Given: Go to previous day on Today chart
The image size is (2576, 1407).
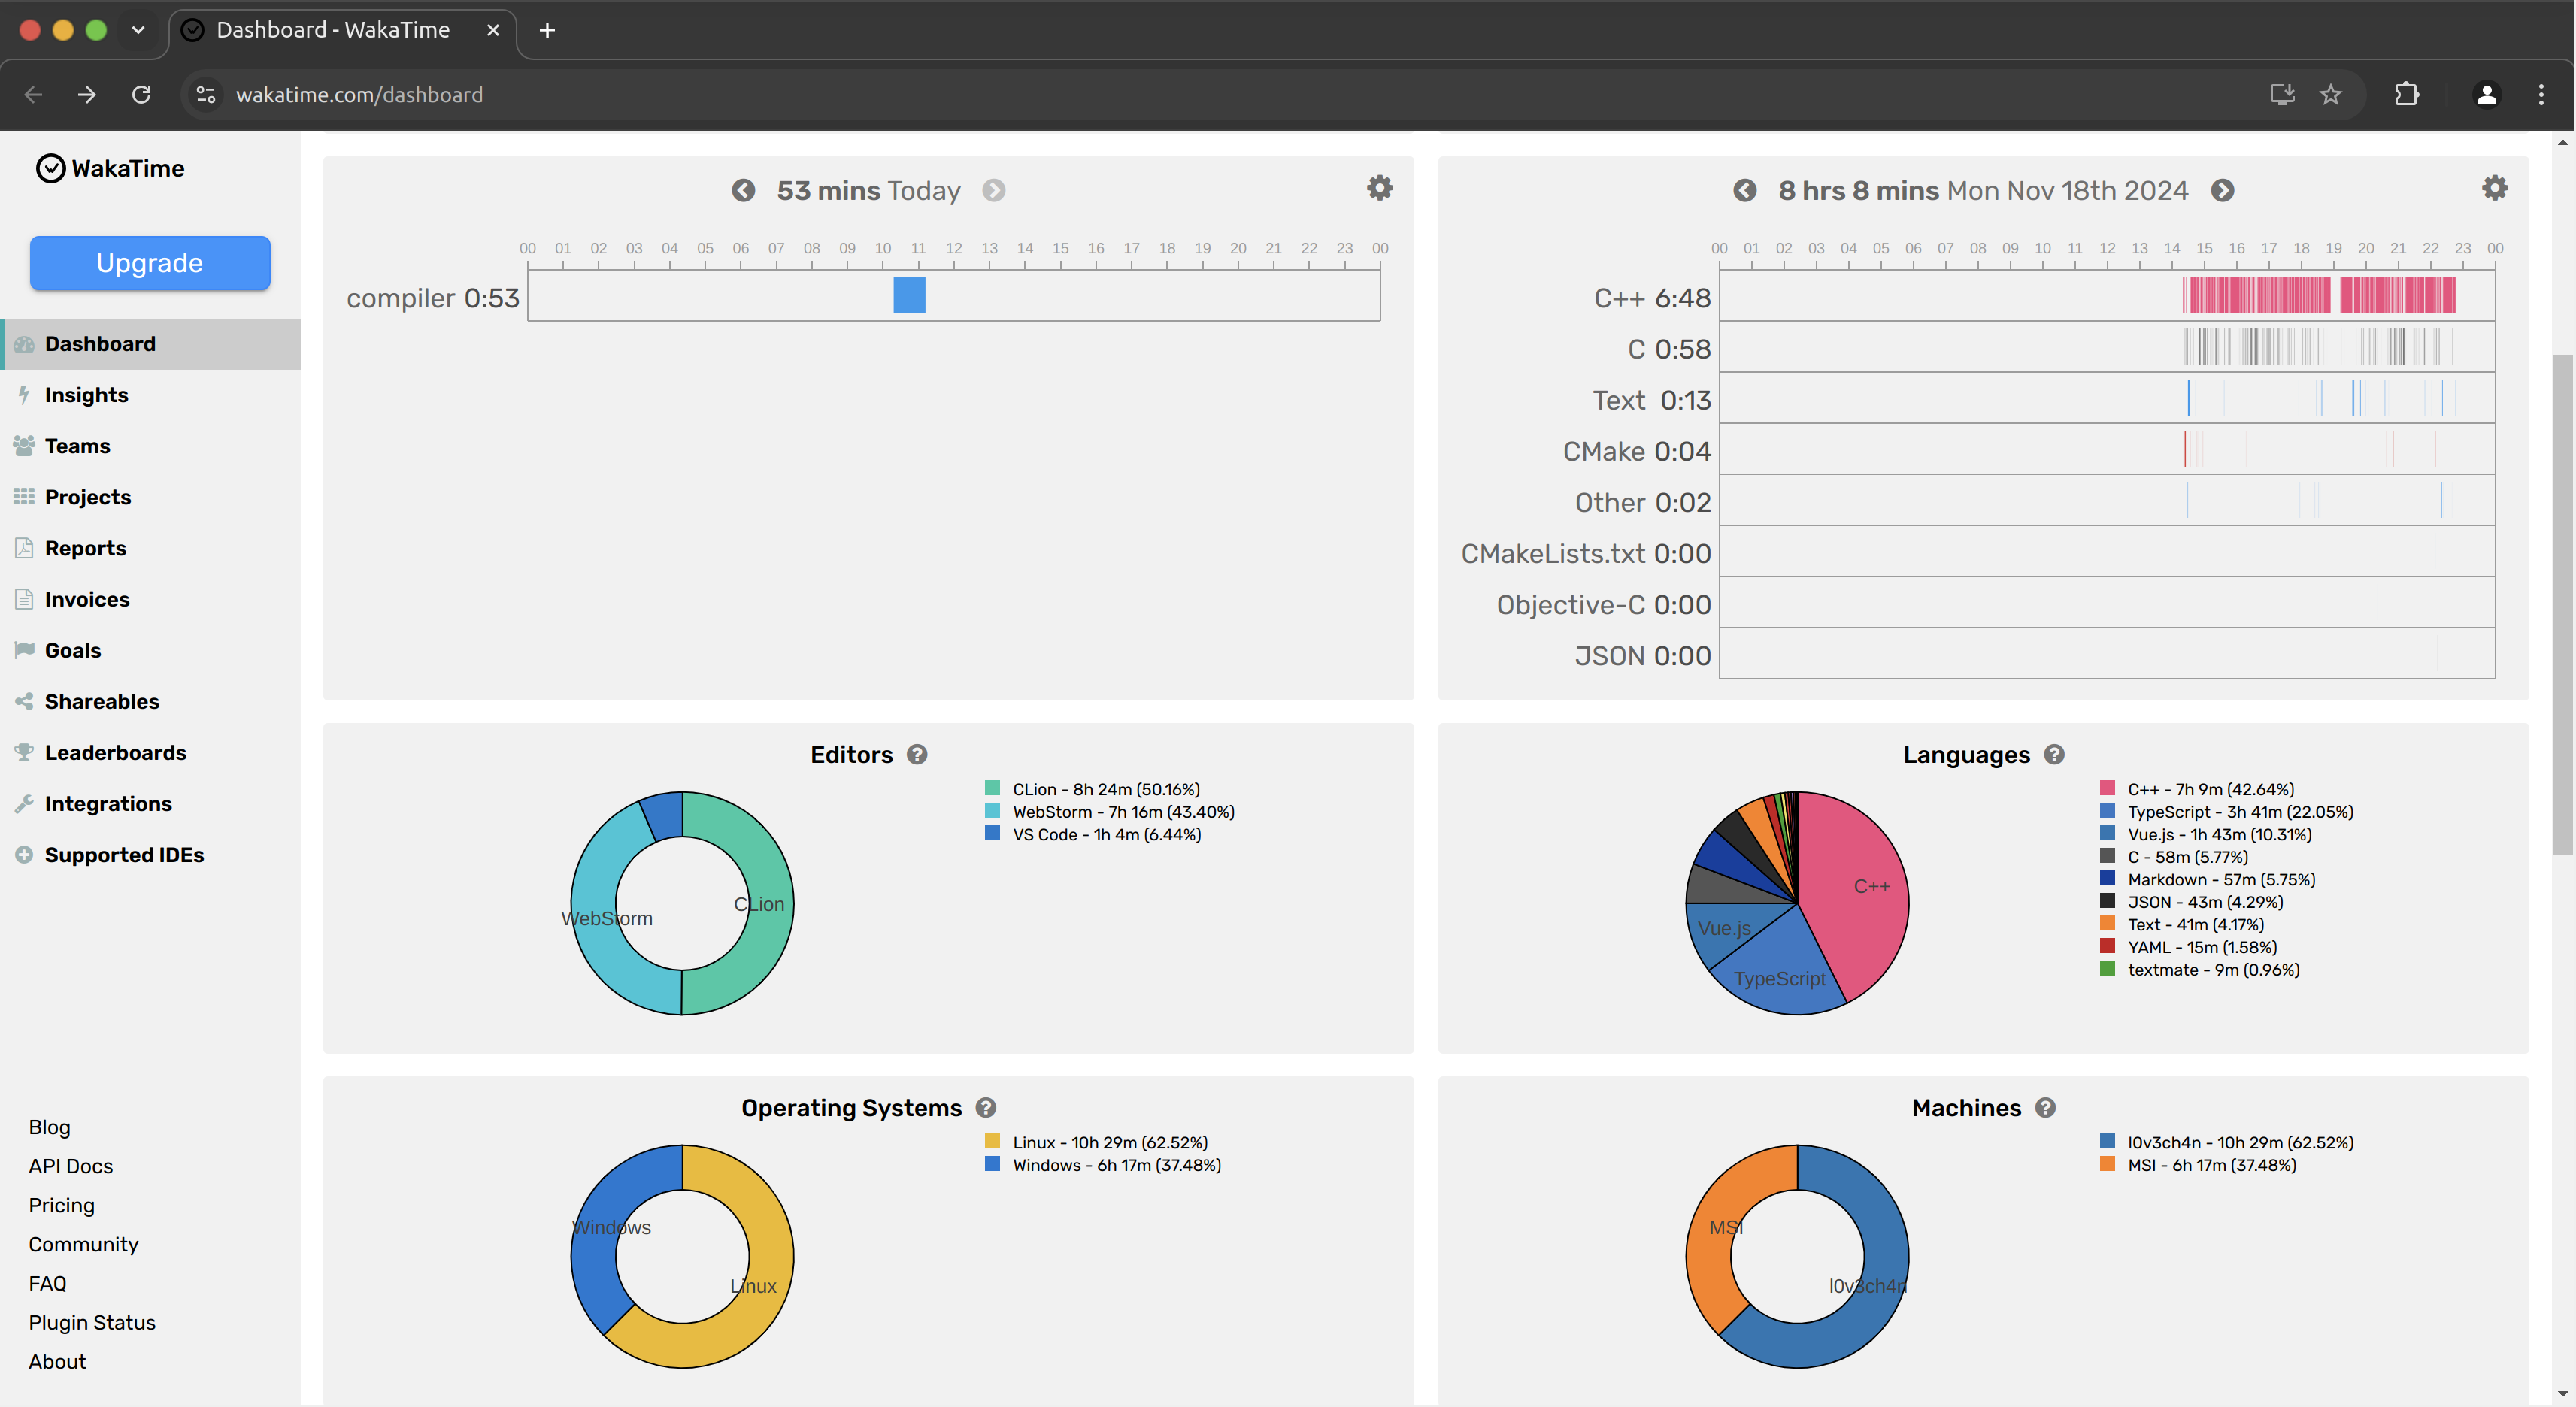Looking at the screenshot, I should 743,190.
